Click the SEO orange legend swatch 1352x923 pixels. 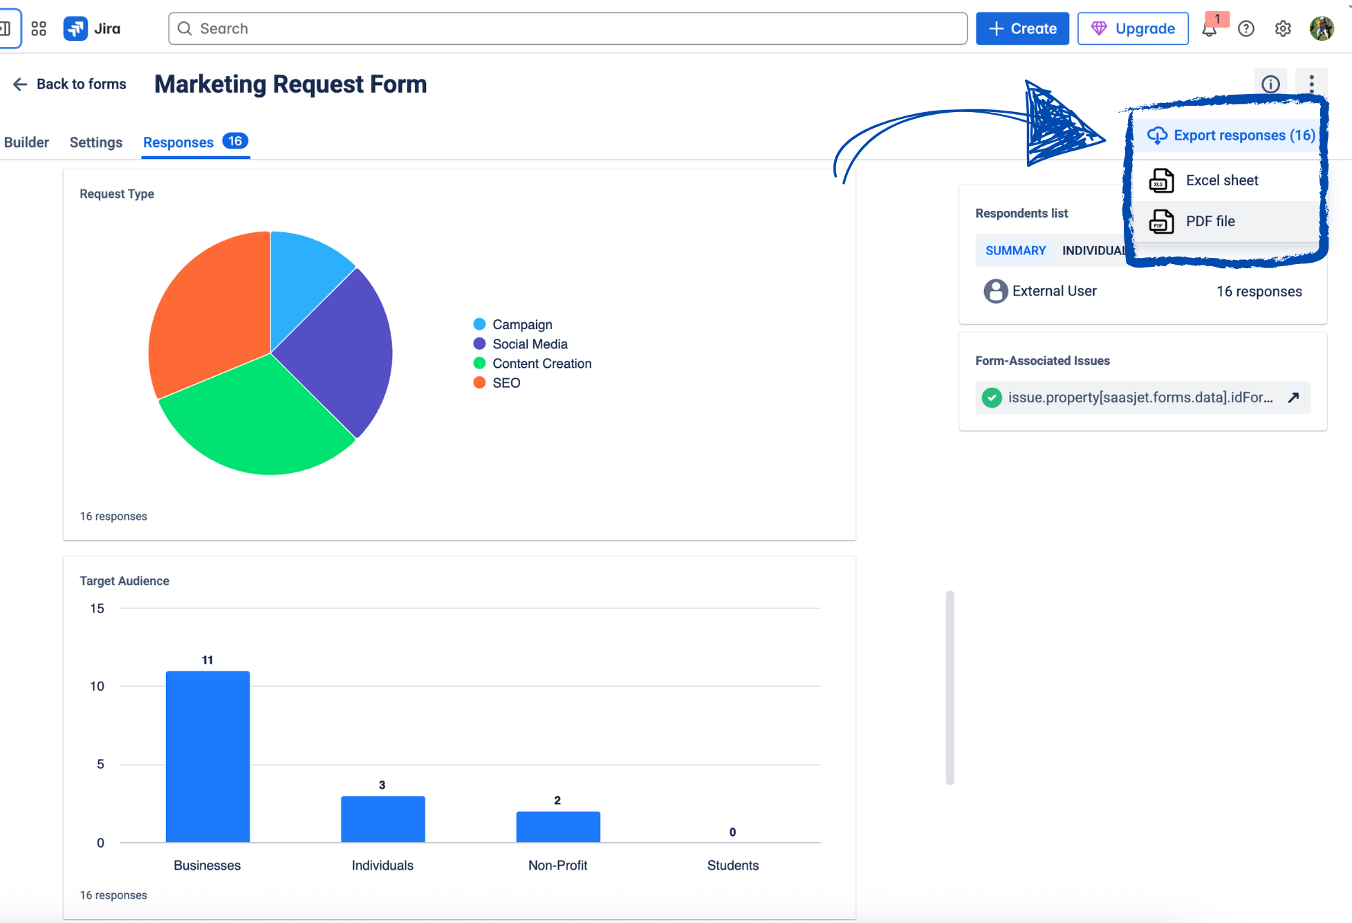pyautogui.click(x=479, y=383)
